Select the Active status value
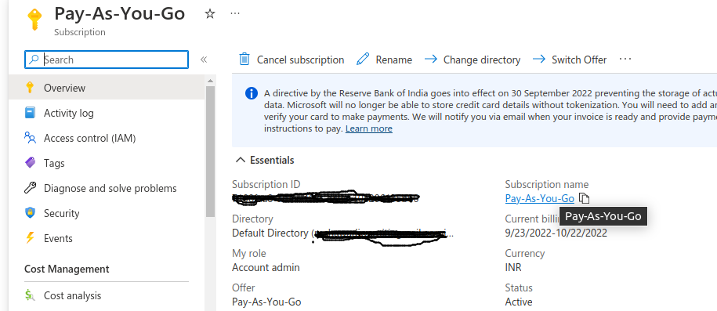The height and width of the screenshot is (311, 717). pos(519,302)
